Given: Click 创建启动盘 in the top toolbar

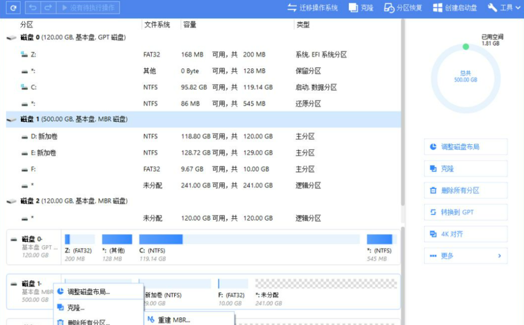Looking at the screenshot, I should point(455,8).
